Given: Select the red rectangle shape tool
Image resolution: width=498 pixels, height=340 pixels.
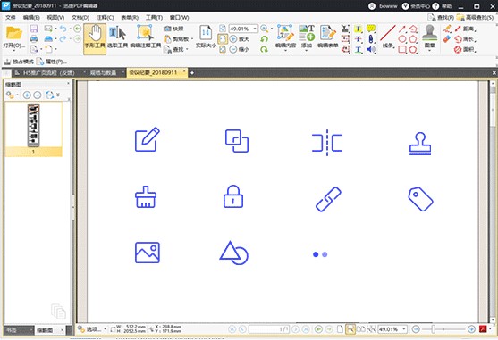Looking at the screenshot, I should point(402,49).
